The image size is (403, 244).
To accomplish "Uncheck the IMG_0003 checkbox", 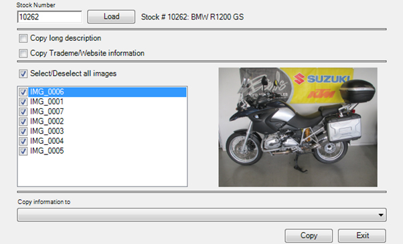I will pyautogui.click(x=23, y=132).
